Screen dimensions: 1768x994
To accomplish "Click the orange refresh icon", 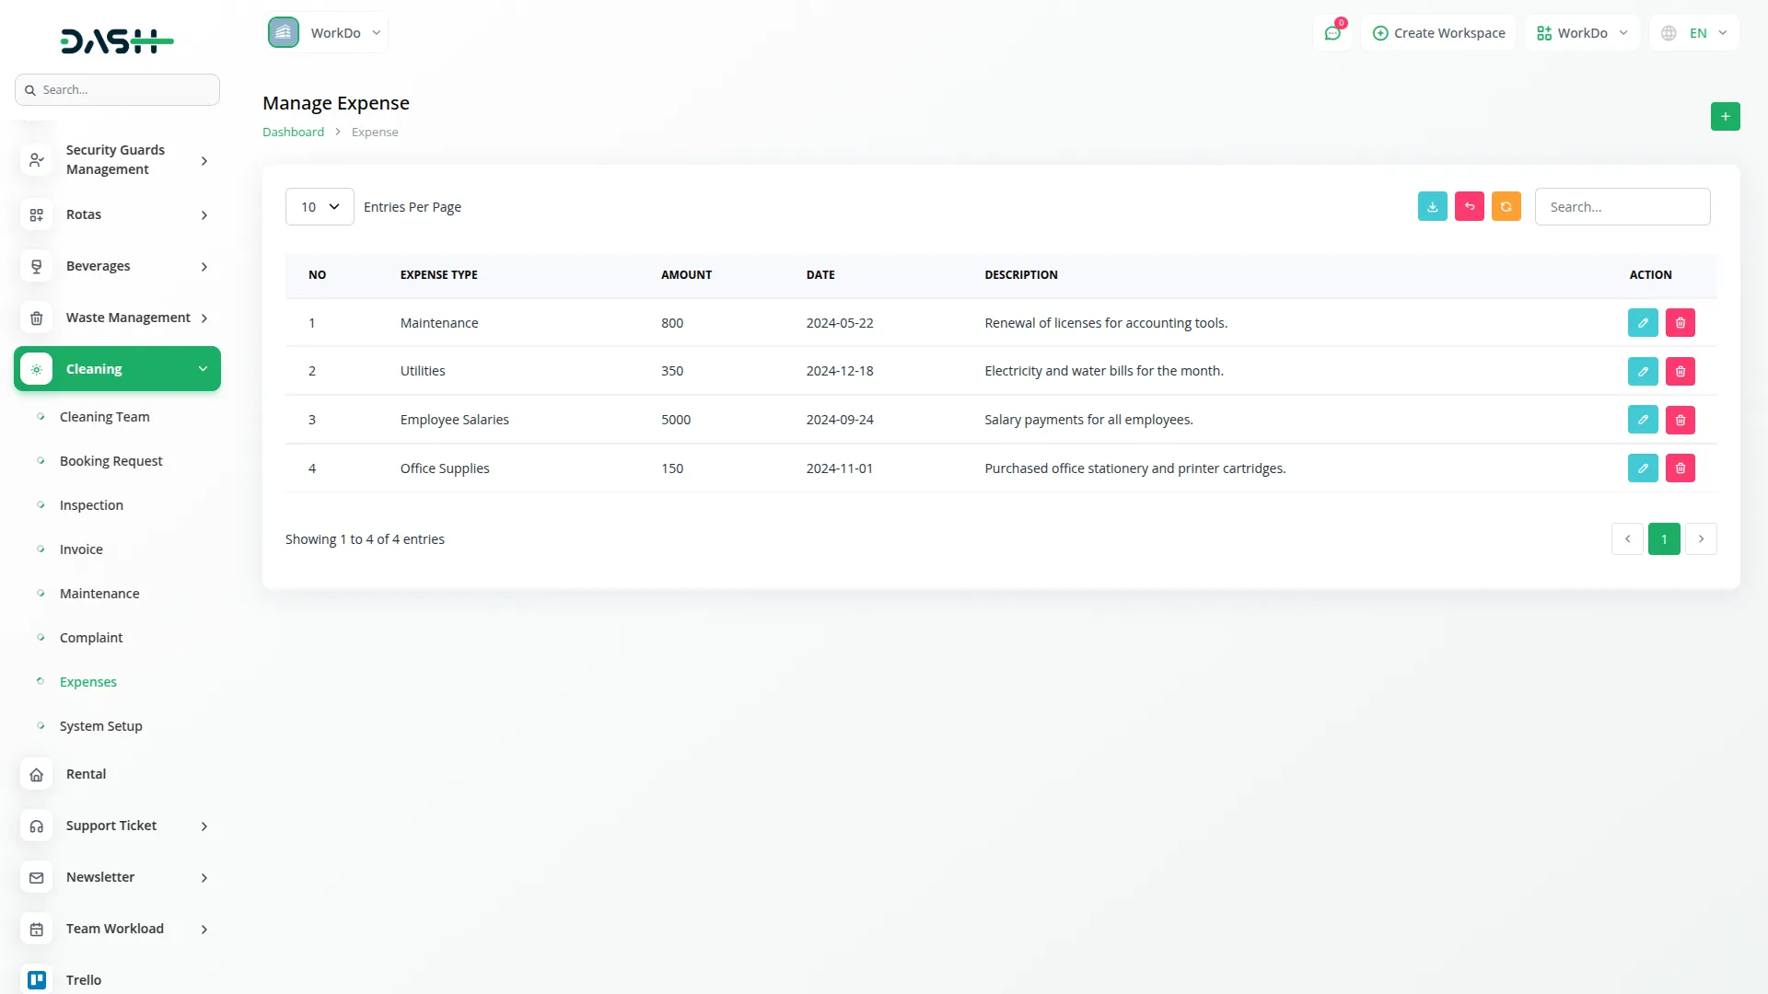I will coord(1506,207).
